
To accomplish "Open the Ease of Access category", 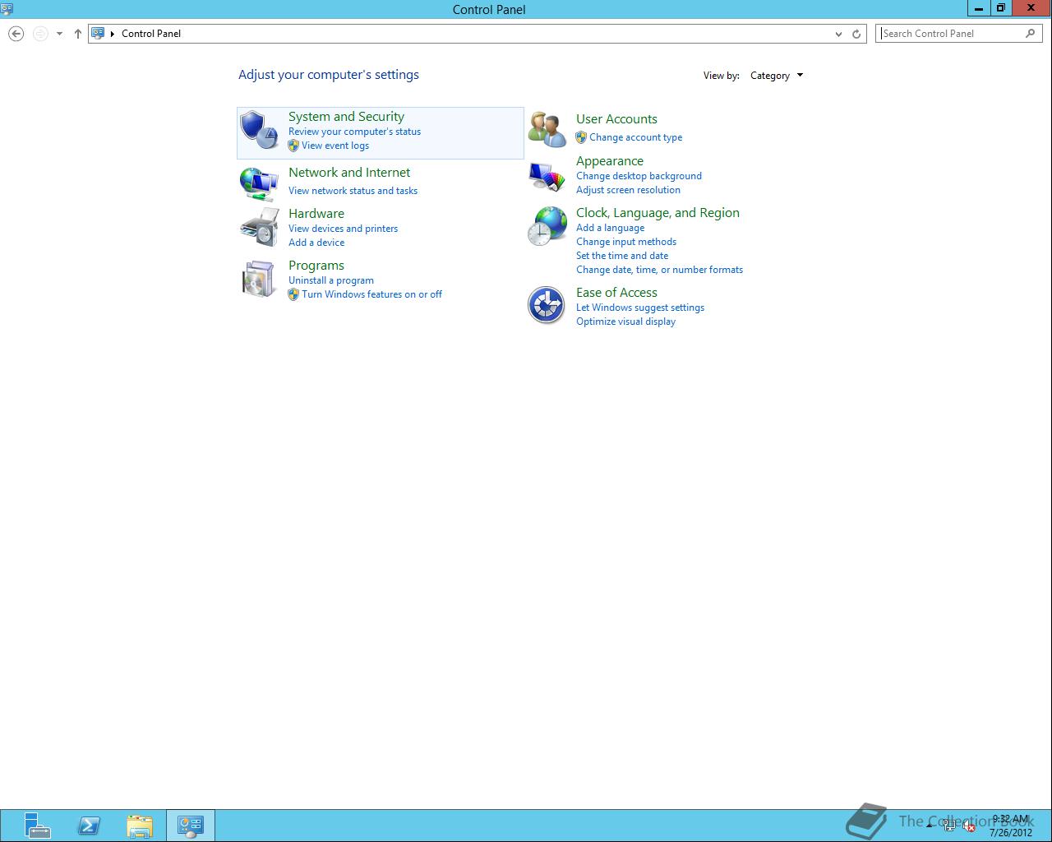I will point(616,293).
